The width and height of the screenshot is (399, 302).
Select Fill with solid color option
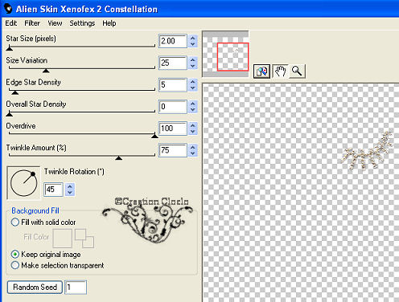pyautogui.click(x=15, y=222)
